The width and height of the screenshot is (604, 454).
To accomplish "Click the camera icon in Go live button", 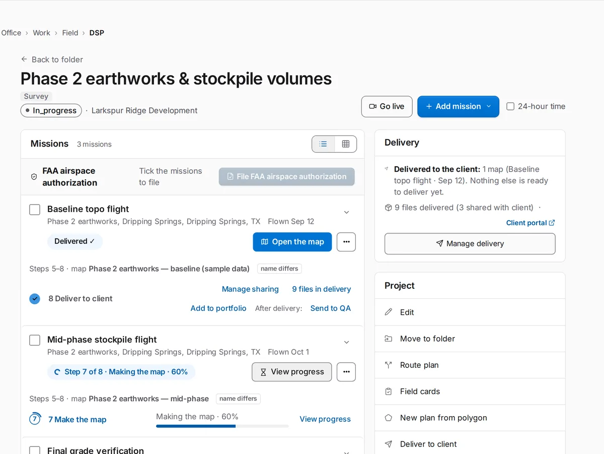I will pyautogui.click(x=373, y=106).
